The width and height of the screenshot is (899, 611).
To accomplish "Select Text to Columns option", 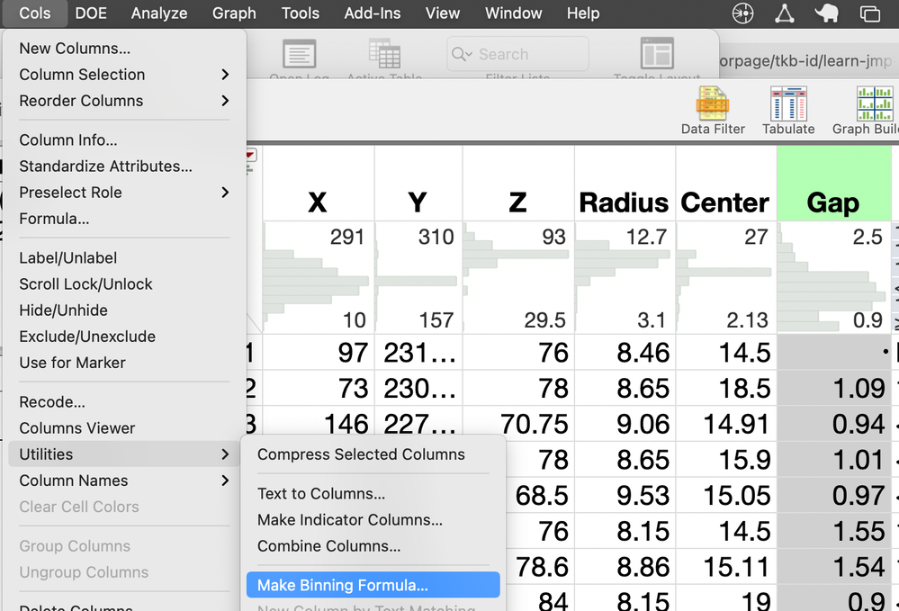I will tap(321, 494).
